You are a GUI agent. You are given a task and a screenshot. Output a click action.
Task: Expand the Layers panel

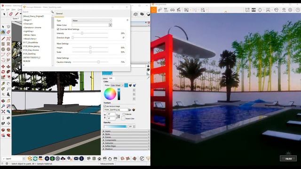126,131
